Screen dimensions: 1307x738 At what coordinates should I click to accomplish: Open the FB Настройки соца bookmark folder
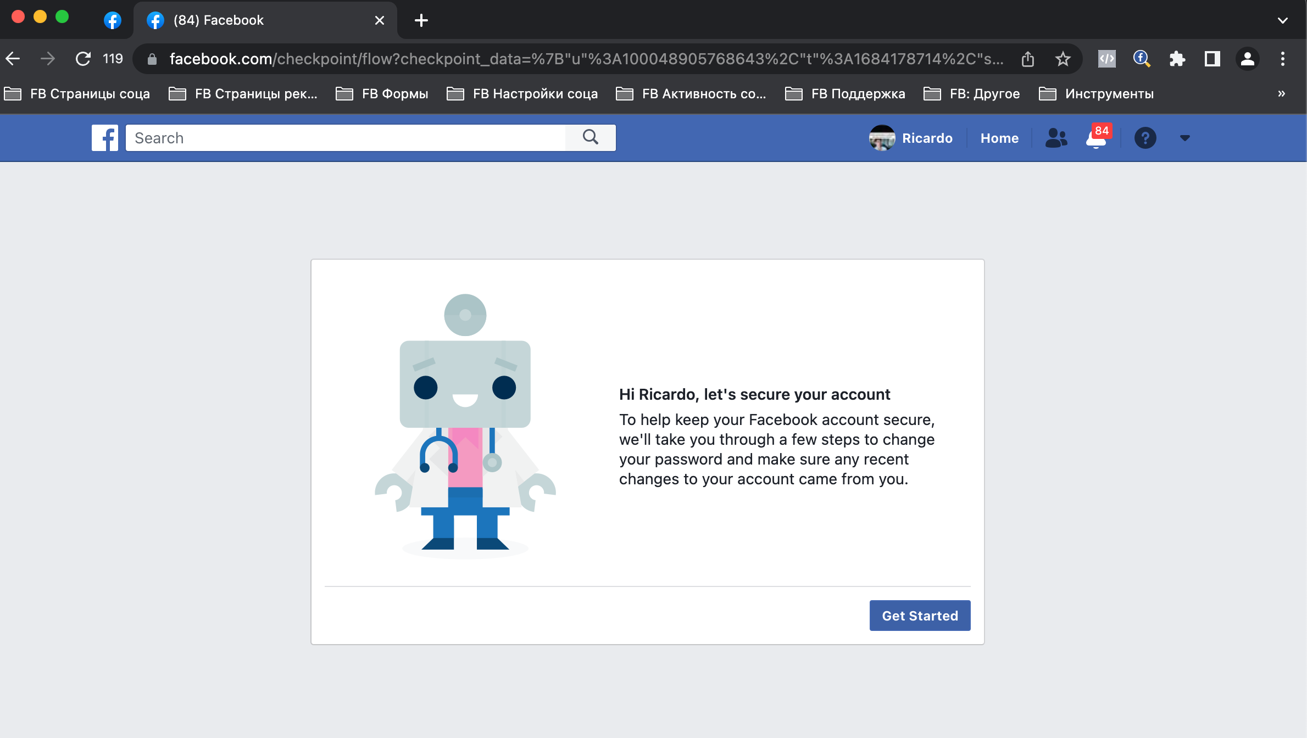click(522, 94)
